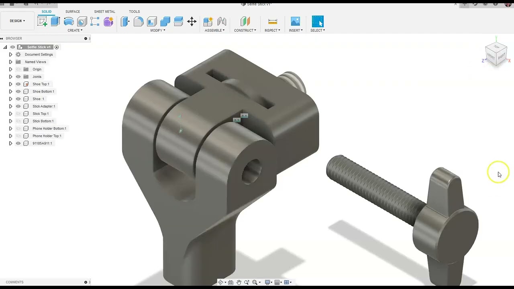Open the CREATE dropdown menu

[75, 31]
